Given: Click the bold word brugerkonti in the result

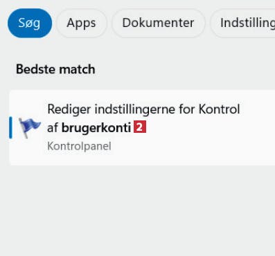Looking at the screenshot, I should (x=96, y=127).
